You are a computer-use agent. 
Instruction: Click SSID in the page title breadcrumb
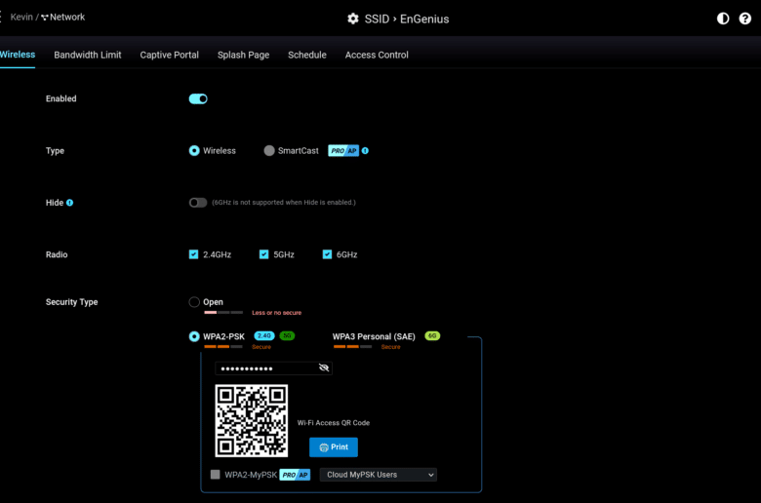377,19
